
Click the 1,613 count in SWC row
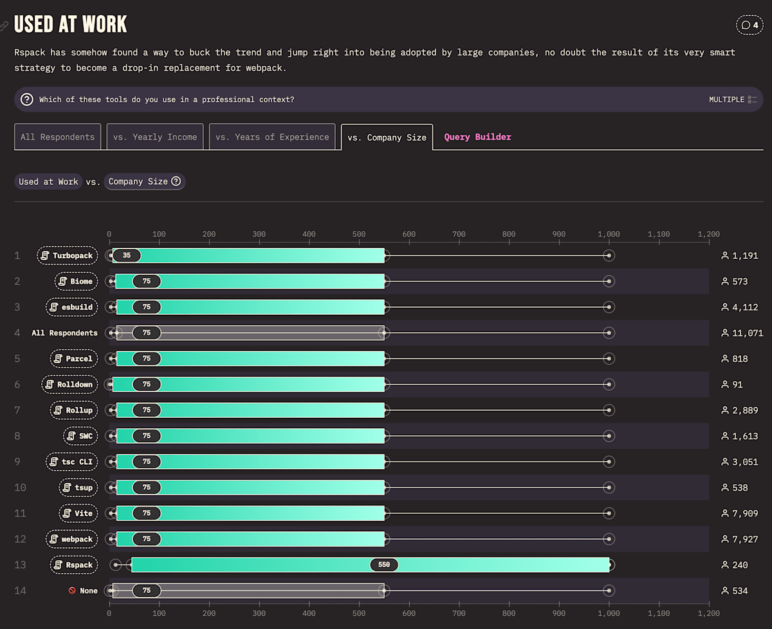[745, 436]
